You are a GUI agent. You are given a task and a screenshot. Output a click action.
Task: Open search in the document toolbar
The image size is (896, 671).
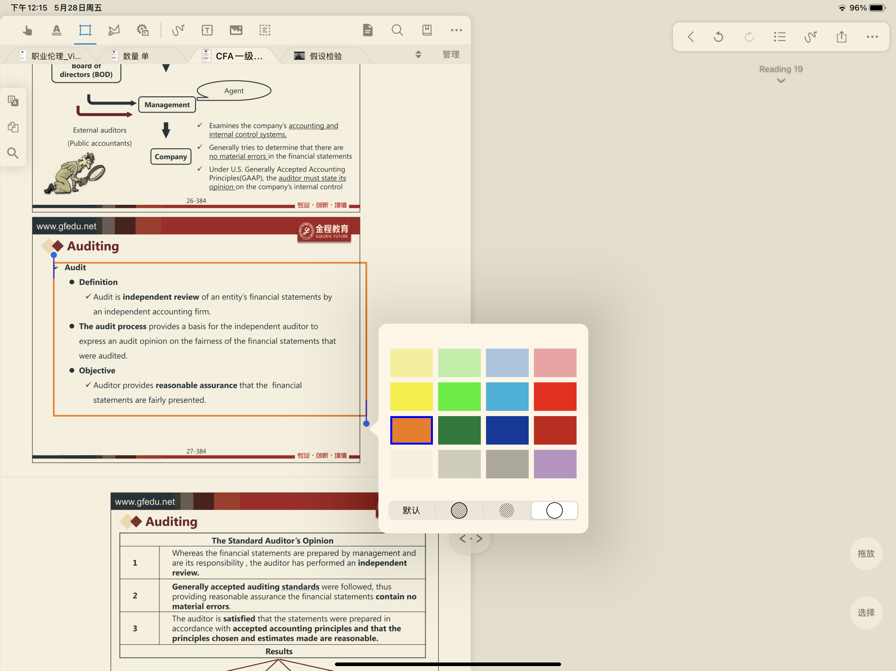[397, 30]
